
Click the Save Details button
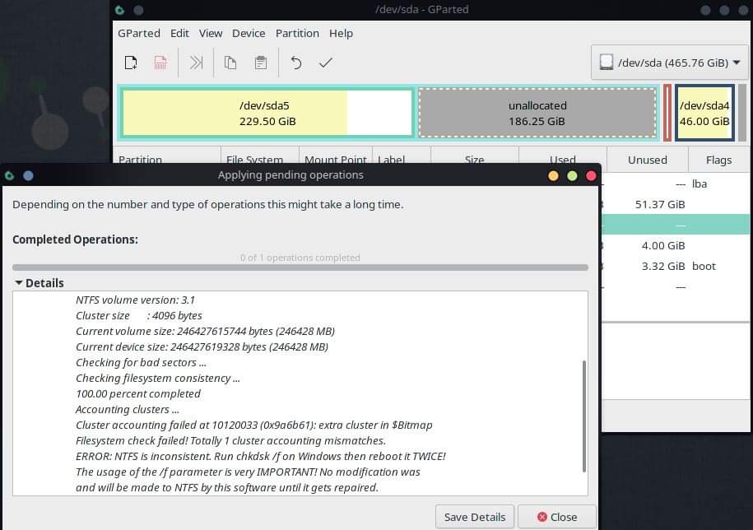474,517
